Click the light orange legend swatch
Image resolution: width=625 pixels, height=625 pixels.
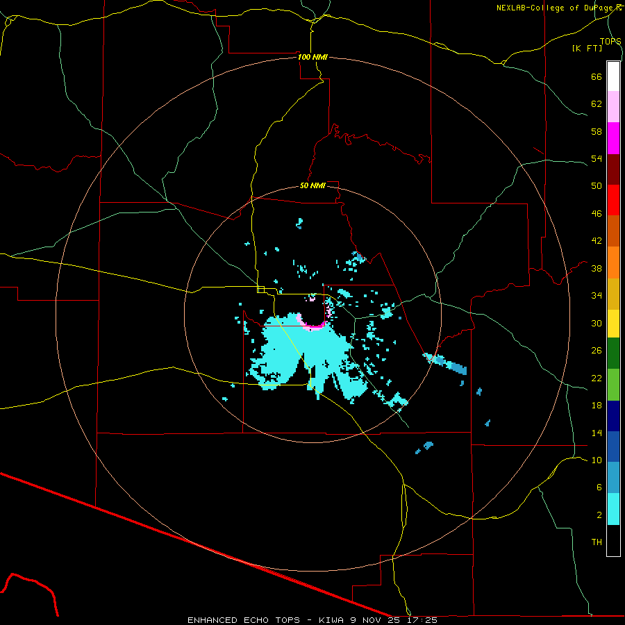coord(613,262)
